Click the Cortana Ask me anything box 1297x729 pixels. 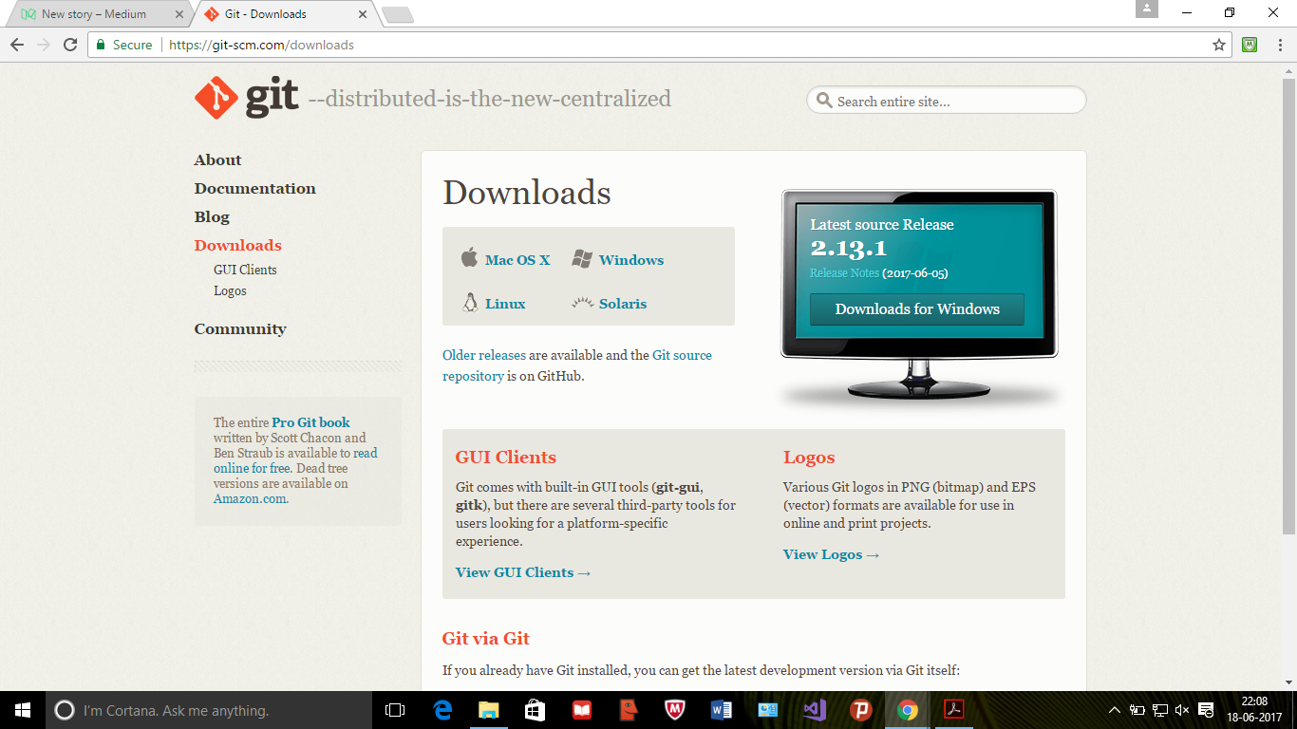point(209,710)
